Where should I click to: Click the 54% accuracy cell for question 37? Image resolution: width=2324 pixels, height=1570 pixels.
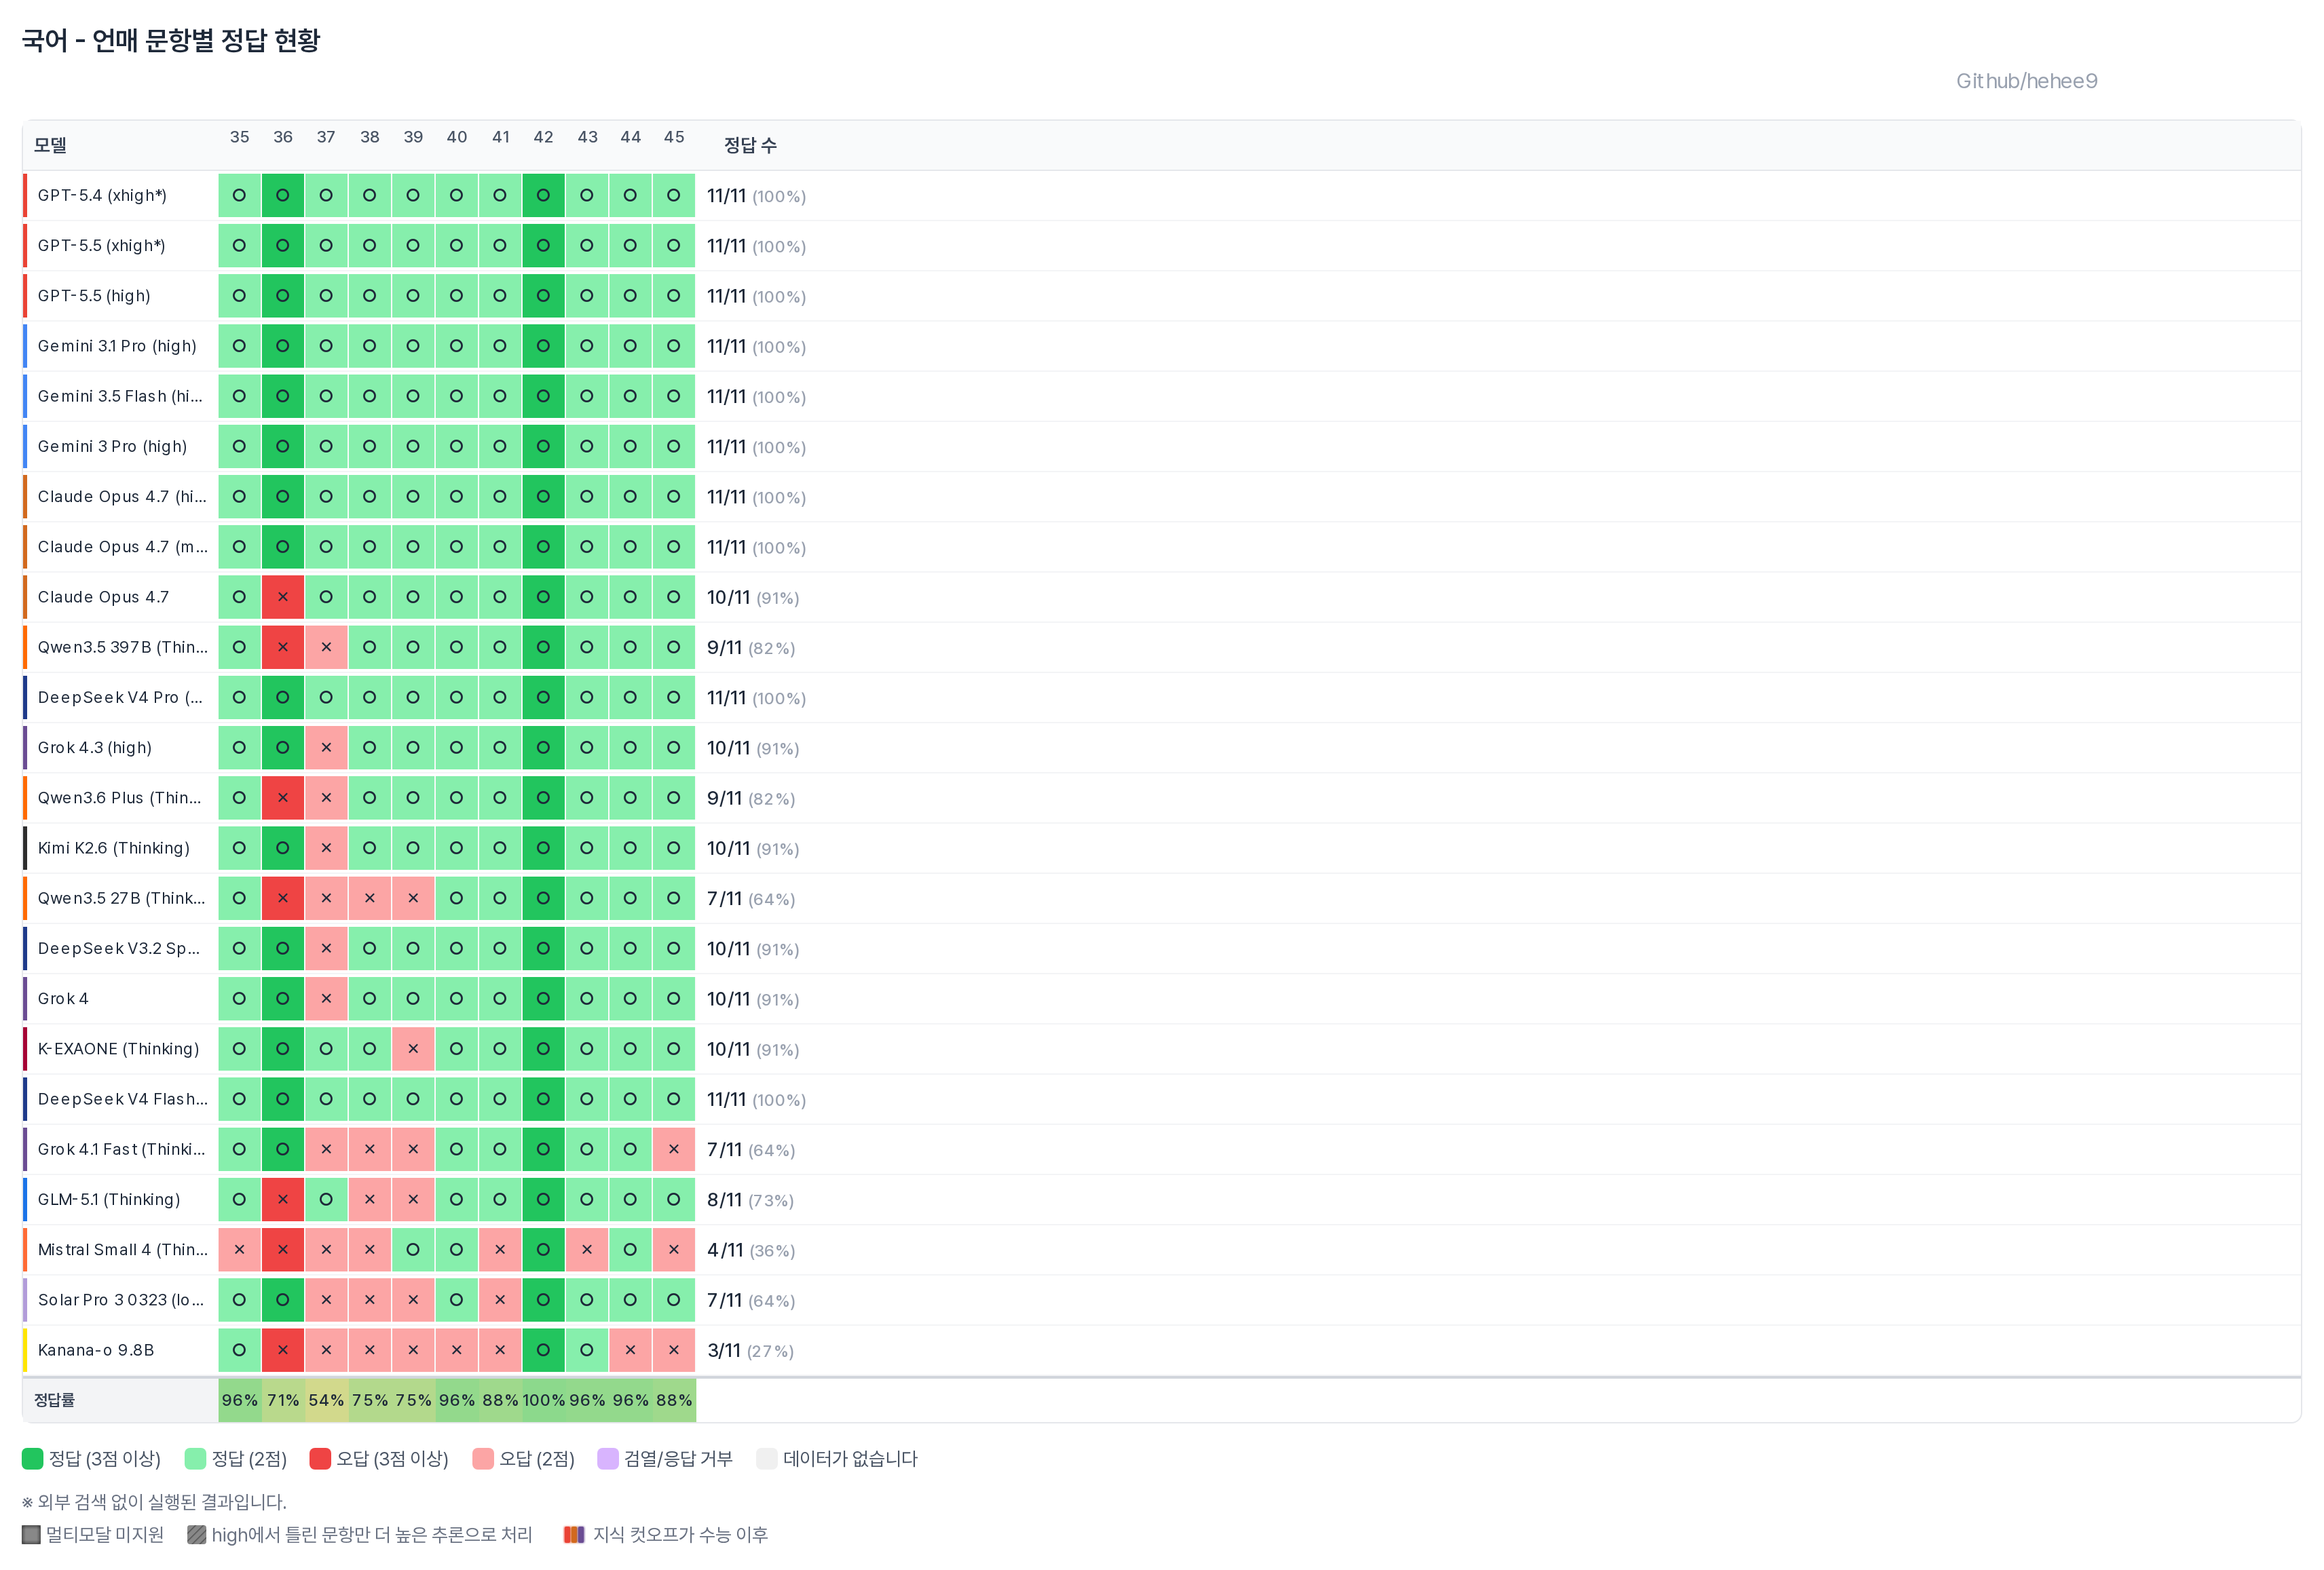coord(326,1400)
